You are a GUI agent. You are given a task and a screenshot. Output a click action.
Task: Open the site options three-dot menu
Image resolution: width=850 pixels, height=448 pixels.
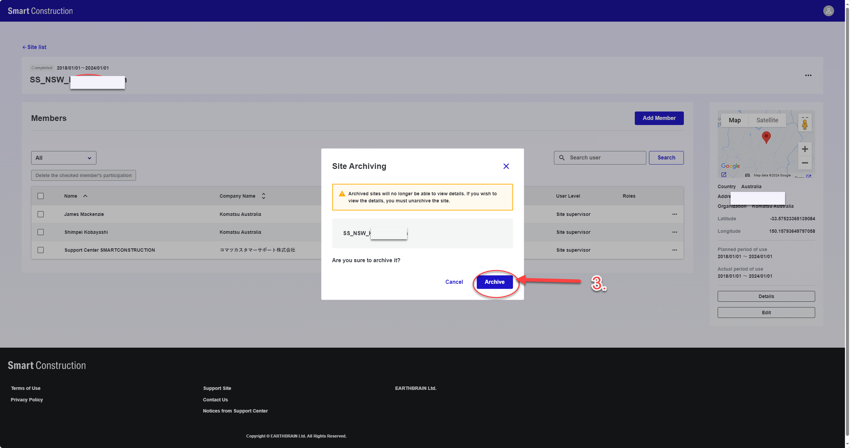(808, 75)
